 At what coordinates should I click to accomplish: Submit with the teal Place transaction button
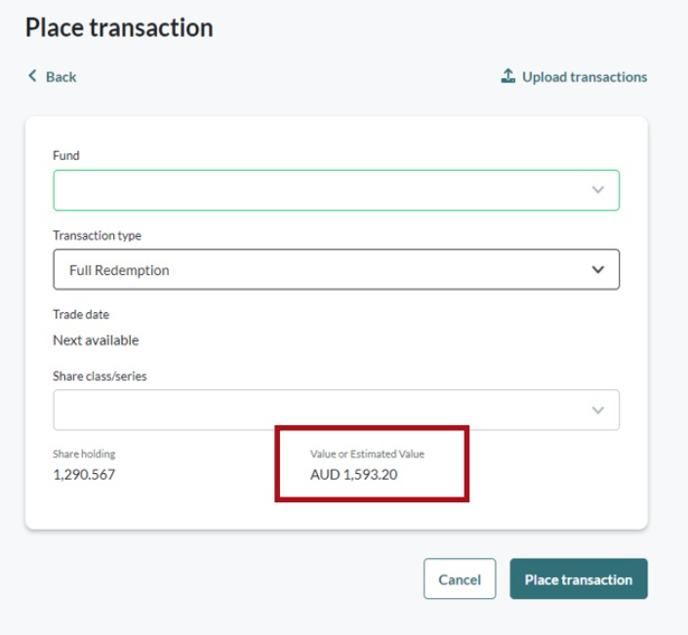pos(578,579)
